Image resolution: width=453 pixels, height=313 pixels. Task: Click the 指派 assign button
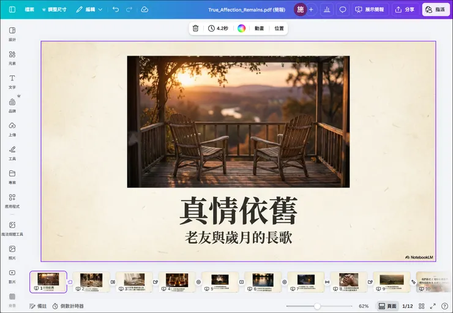point(436,10)
